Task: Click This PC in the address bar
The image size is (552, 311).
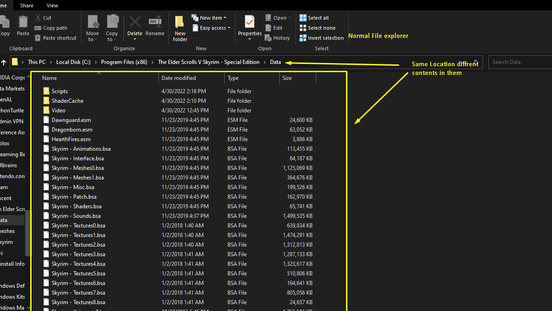Action: coord(37,62)
